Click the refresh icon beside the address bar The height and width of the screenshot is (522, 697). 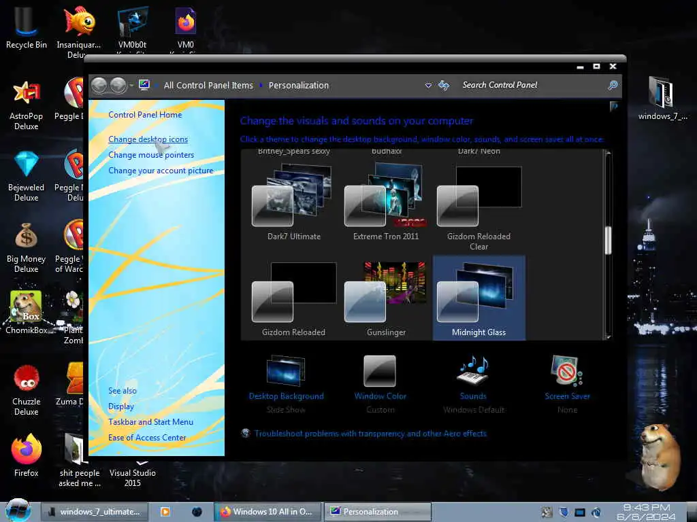tap(444, 85)
